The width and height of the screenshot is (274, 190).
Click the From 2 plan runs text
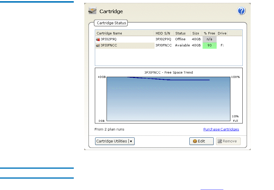point(109,129)
